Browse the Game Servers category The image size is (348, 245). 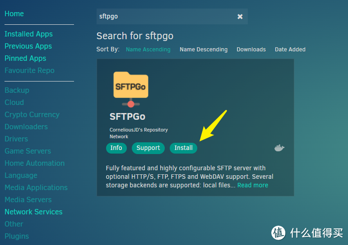[x=28, y=151]
